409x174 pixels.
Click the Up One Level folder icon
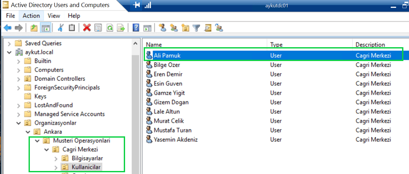point(34,28)
